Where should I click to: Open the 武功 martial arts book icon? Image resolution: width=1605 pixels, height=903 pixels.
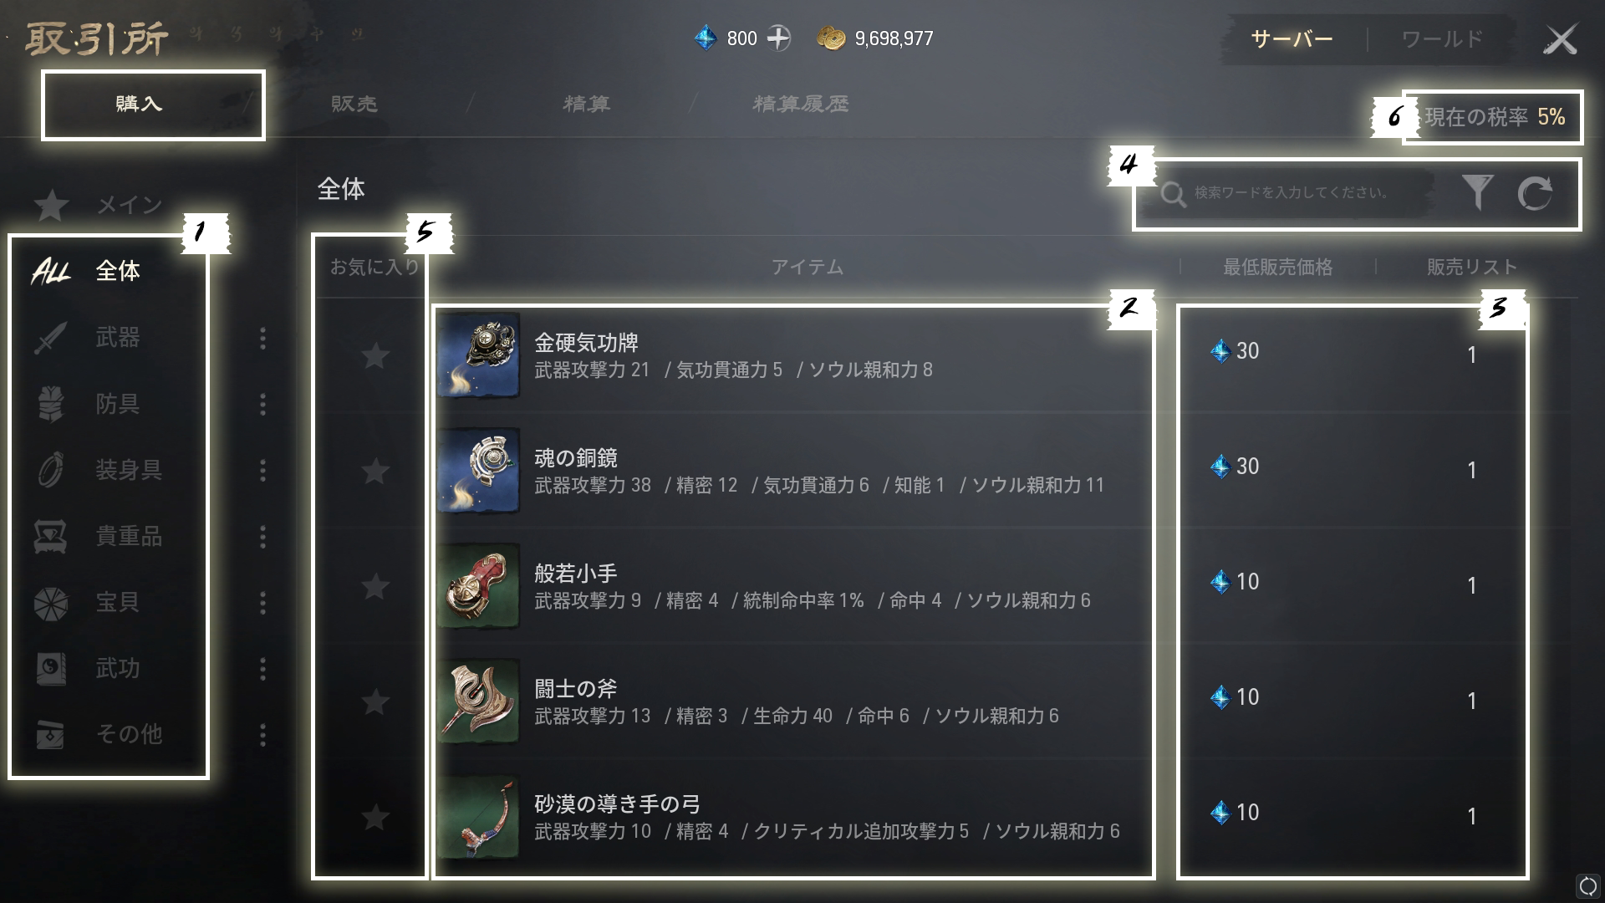(50, 668)
